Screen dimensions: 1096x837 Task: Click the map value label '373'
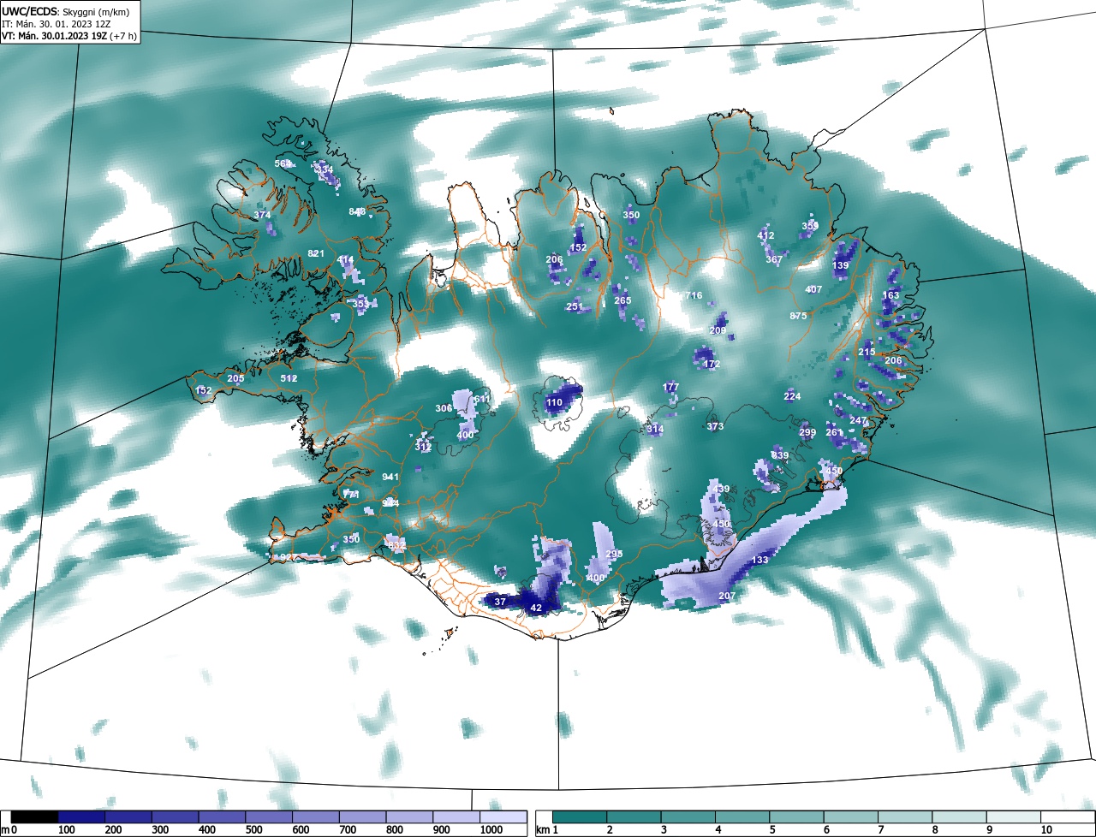tap(716, 426)
